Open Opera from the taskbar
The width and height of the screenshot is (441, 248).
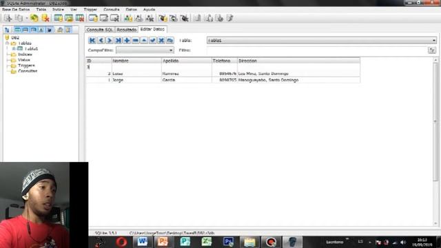point(121,242)
